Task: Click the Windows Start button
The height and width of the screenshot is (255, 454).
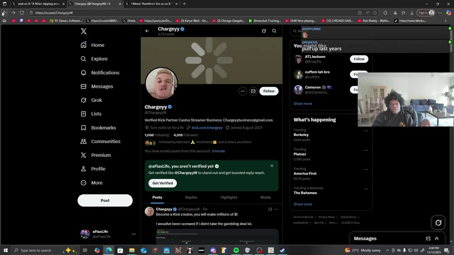Action: [x=5, y=250]
